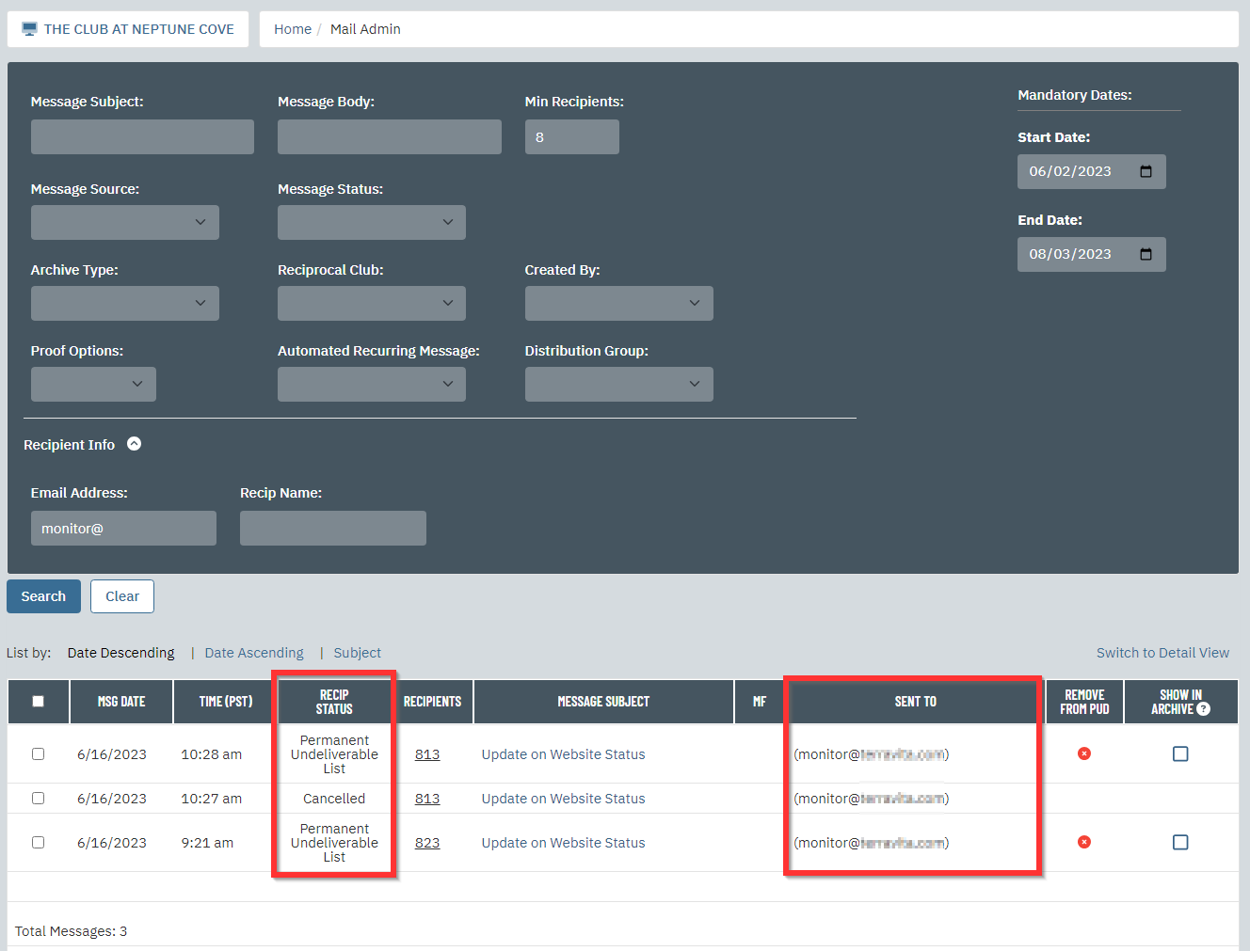1250x951 pixels.
Task: Open the Proof Options dropdown
Action: coord(93,384)
